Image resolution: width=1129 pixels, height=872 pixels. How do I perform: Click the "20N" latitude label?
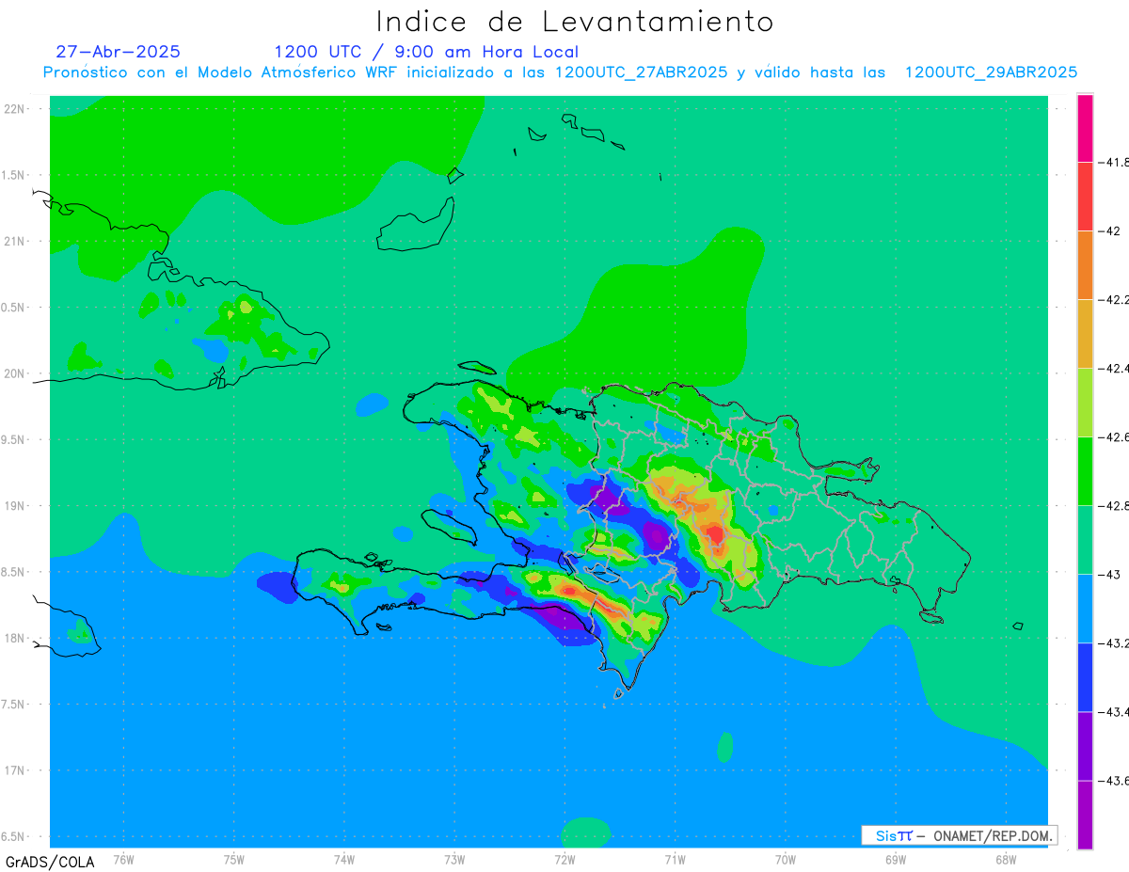click(14, 373)
